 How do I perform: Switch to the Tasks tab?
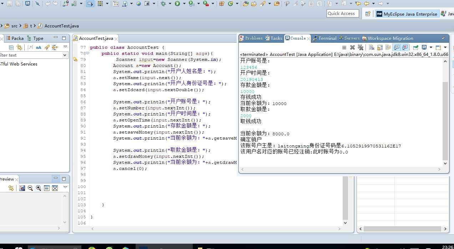pyautogui.click(x=273, y=38)
